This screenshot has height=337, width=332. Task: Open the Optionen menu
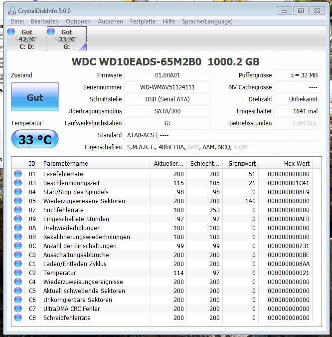coord(78,21)
